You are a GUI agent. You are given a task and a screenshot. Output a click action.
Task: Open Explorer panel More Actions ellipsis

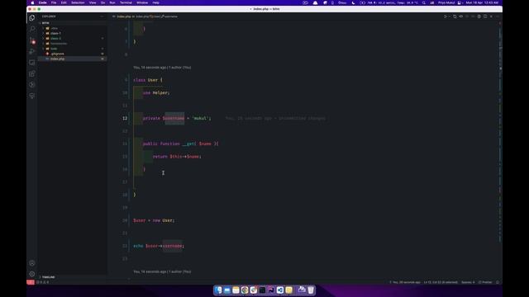(x=102, y=16)
